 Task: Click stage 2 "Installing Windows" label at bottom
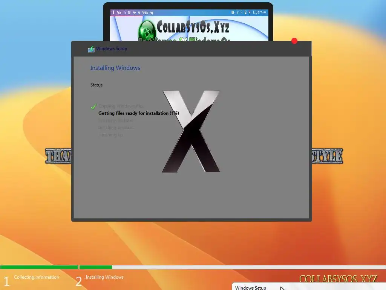105,277
